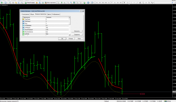Select the Fibonacci Retracement tool
The height and width of the screenshot is (102, 176).
coord(143,3)
